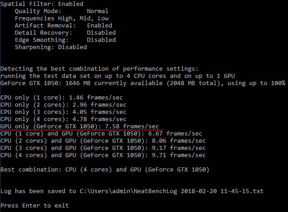Click the Edge Smoothing Disabled line

tap(65, 40)
